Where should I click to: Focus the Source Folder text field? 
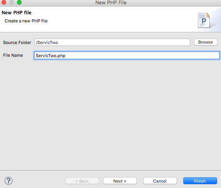pyautogui.click(x=112, y=42)
